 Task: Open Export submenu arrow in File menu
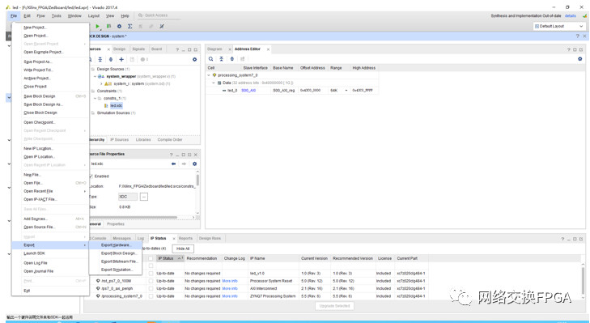point(85,245)
